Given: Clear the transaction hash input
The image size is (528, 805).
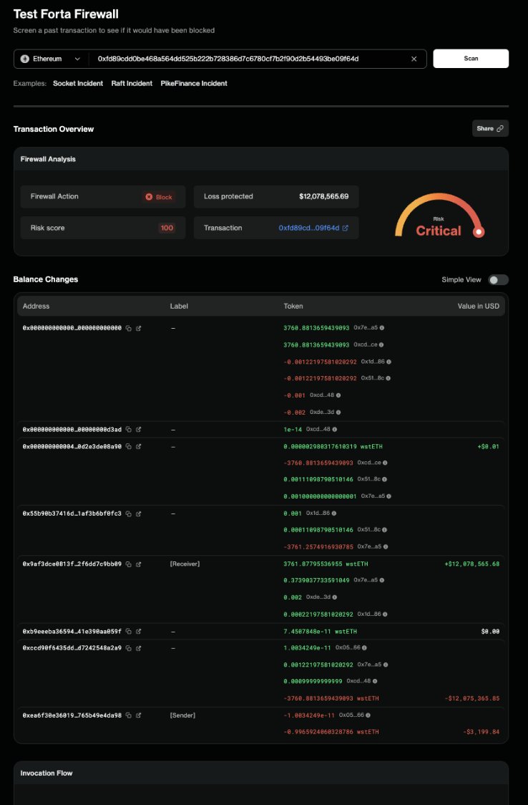Looking at the screenshot, I should [414, 59].
